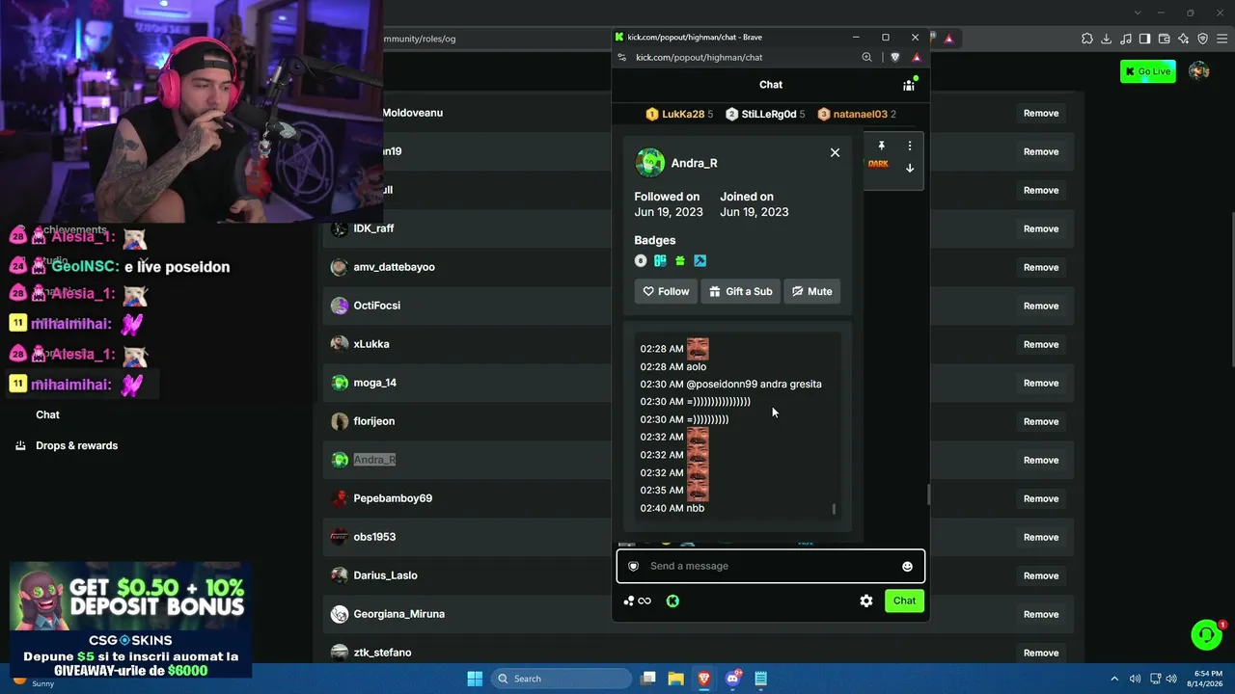Image resolution: width=1235 pixels, height=694 pixels.
Task: Open Brave extensions puzzle icon
Action: (1087, 39)
